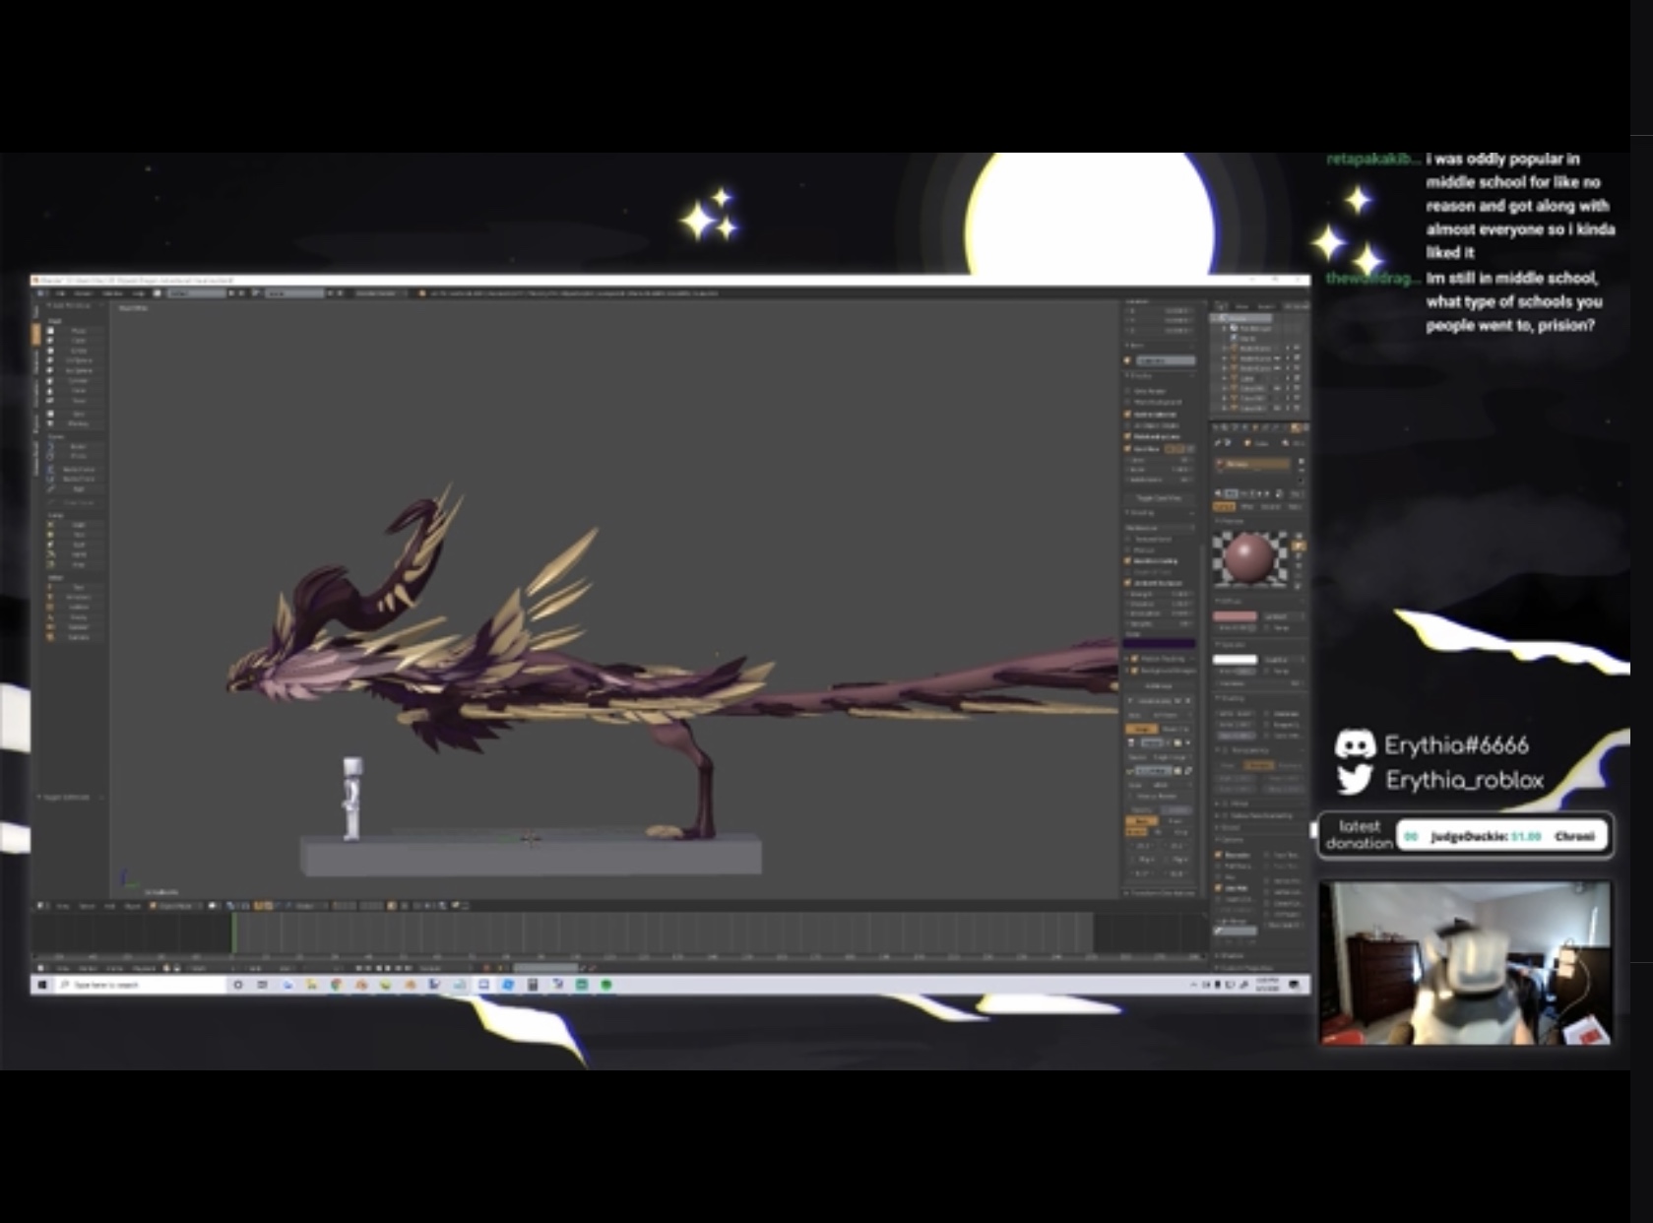Open the Lambert diffuse shader dropdown
1653x1223 pixels.
[1284, 616]
